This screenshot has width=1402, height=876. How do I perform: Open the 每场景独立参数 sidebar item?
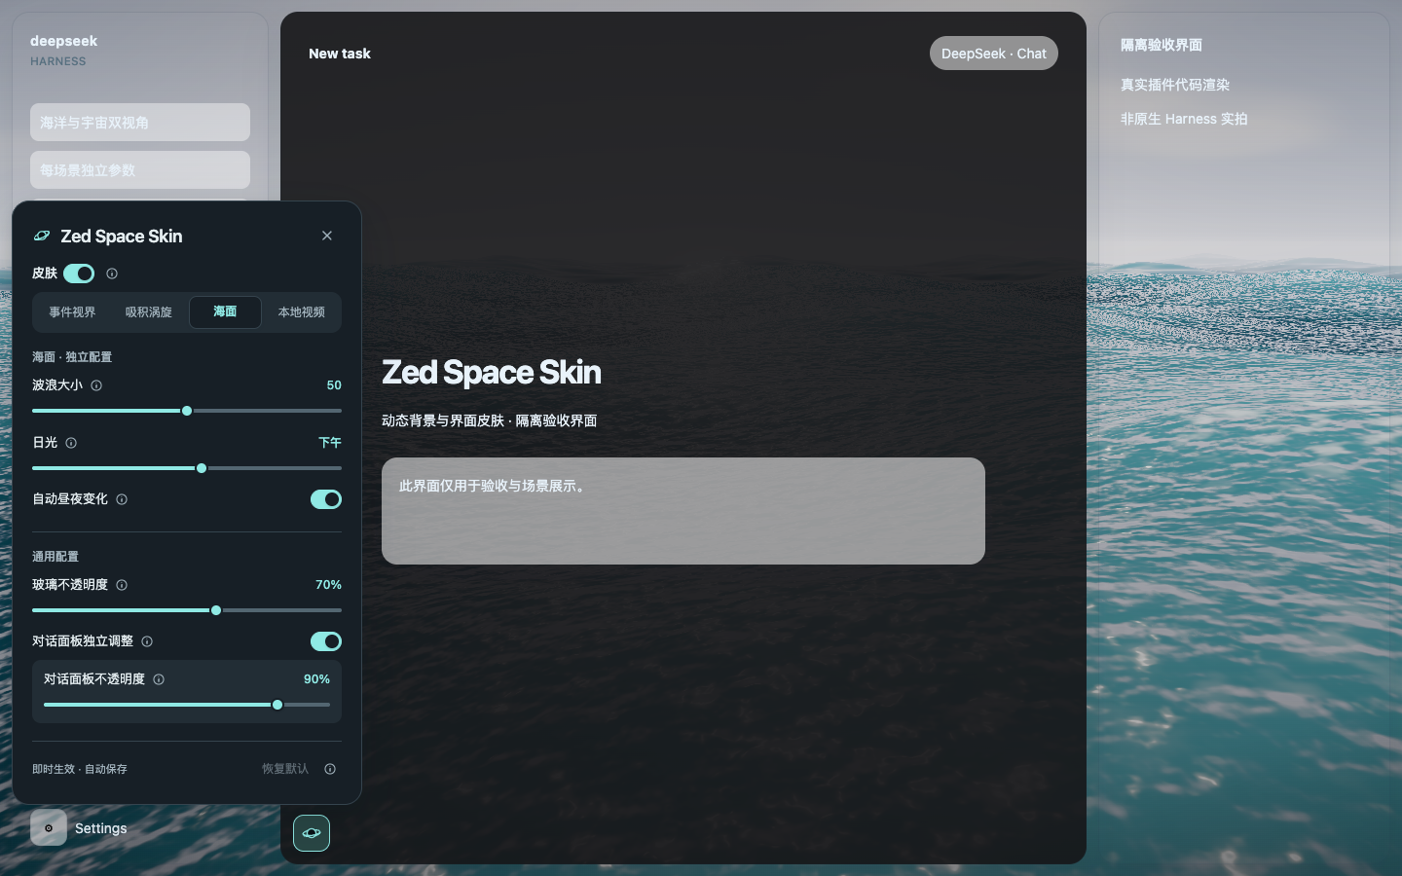pyautogui.click(x=140, y=170)
